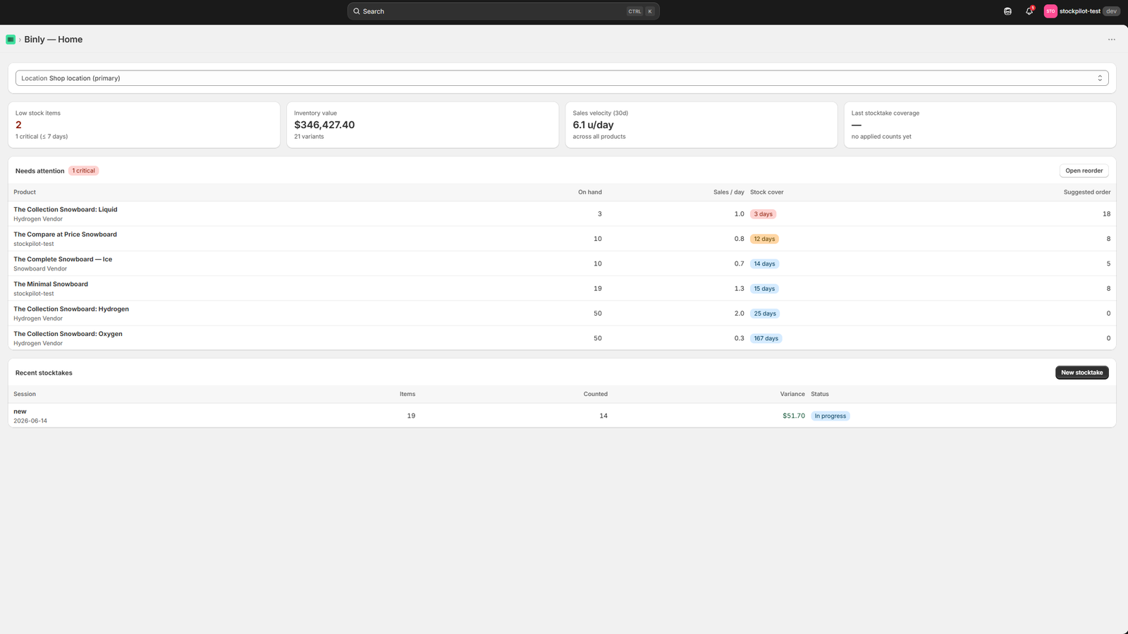Click the Variance column header
The width and height of the screenshot is (1128, 634).
coord(792,394)
